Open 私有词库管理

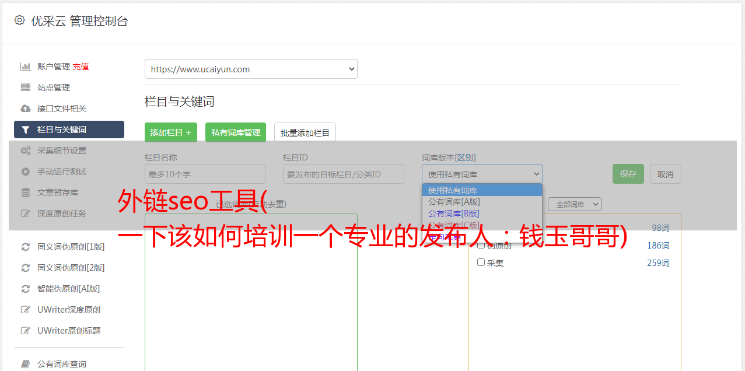point(236,132)
